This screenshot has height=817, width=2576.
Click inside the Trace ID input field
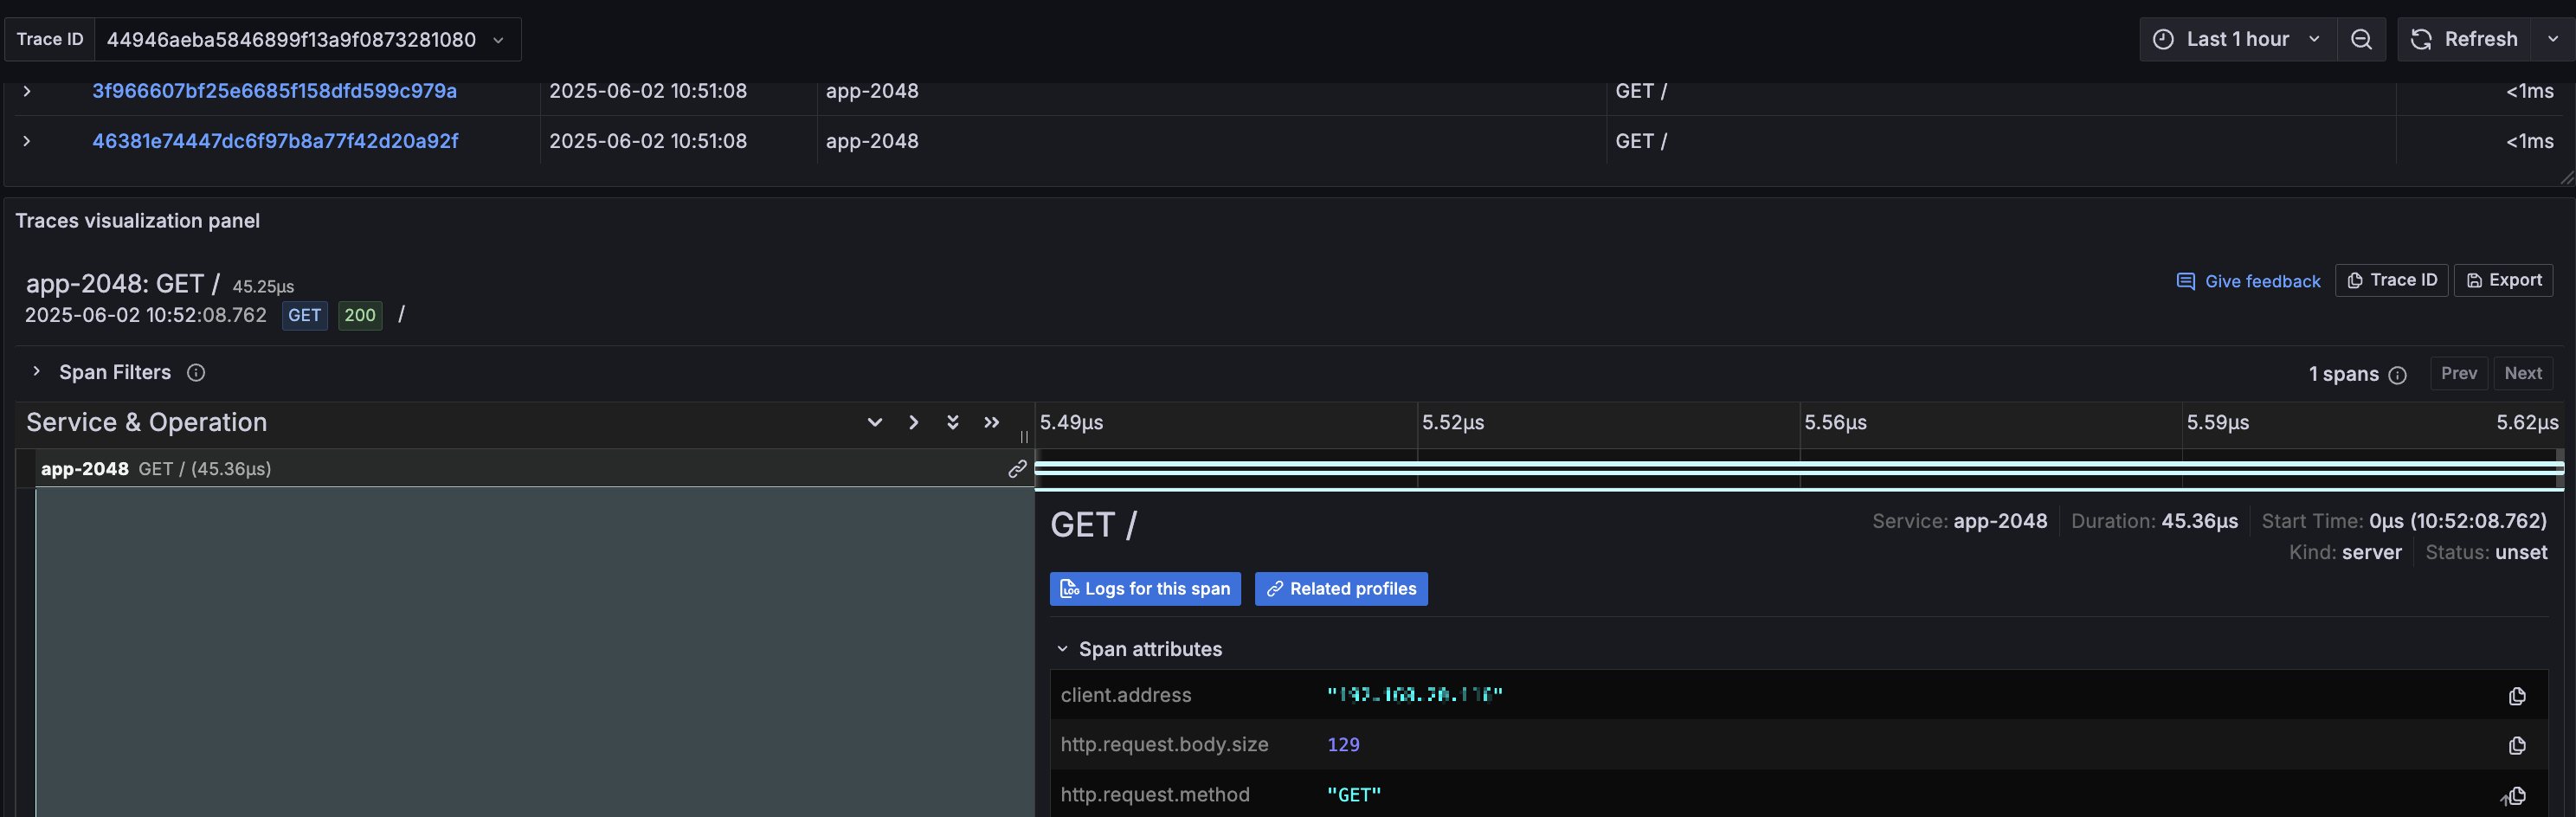click(300, 39)
